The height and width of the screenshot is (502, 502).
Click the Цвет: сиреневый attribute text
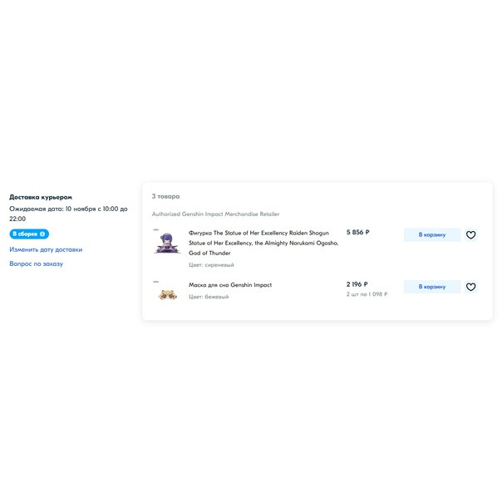pos(211,265)
